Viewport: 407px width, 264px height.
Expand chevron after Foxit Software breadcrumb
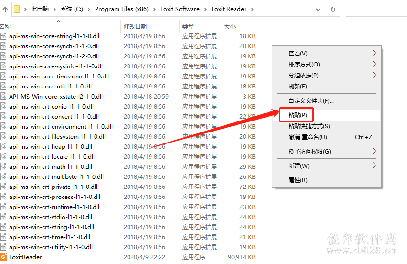[x=205, y=10]
